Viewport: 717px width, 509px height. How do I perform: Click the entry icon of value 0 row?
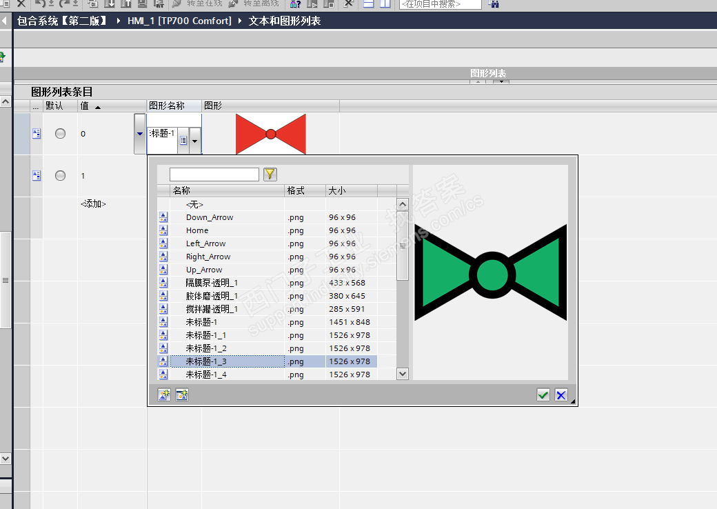[37, 134]
